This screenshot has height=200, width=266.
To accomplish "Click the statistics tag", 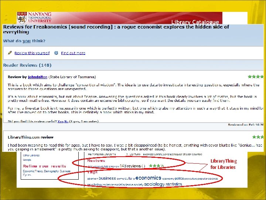I will click(x=174, y=184).
